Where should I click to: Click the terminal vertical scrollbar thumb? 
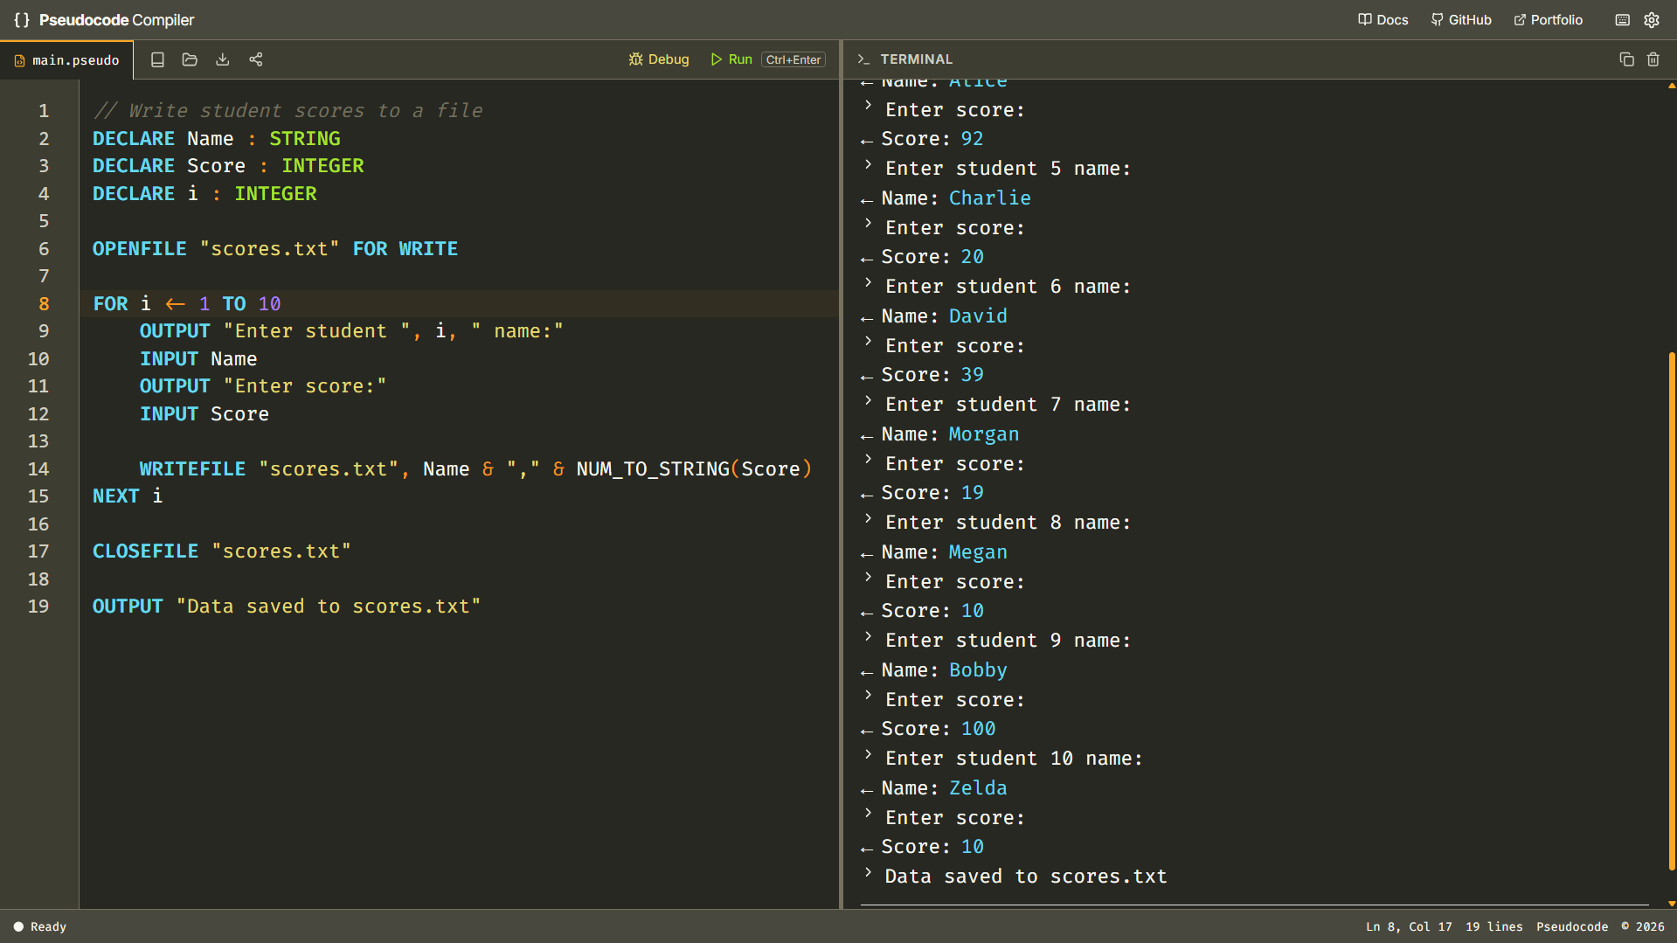(1671, 612)
